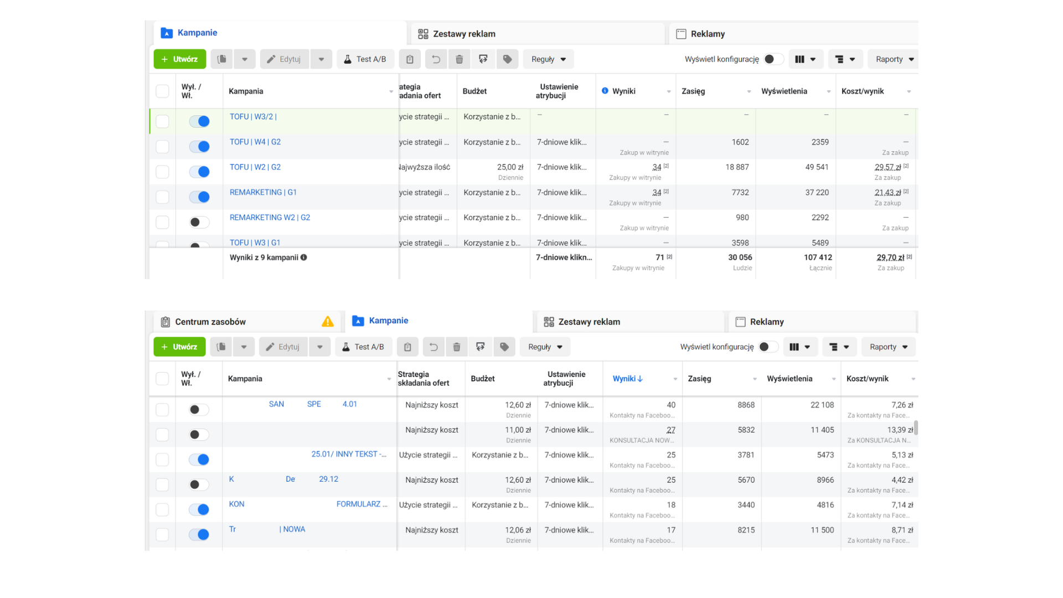Click the info icon next to Wyniki header
This screenshot has width=1063, height=598.
point(605,91)
